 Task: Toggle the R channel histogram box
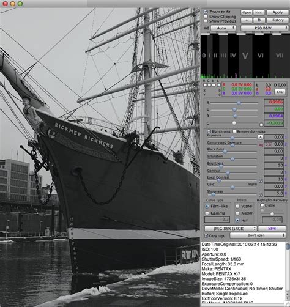pos(205,85)
